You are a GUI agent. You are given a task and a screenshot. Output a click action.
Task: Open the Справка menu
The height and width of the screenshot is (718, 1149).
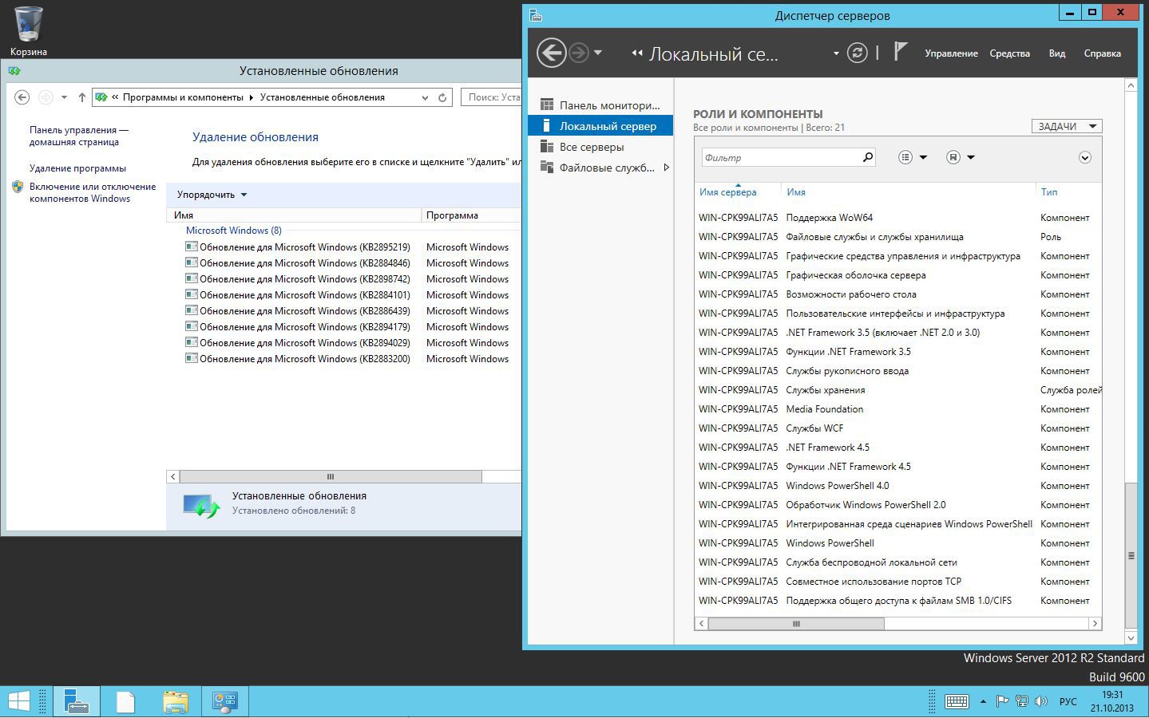1102,53
